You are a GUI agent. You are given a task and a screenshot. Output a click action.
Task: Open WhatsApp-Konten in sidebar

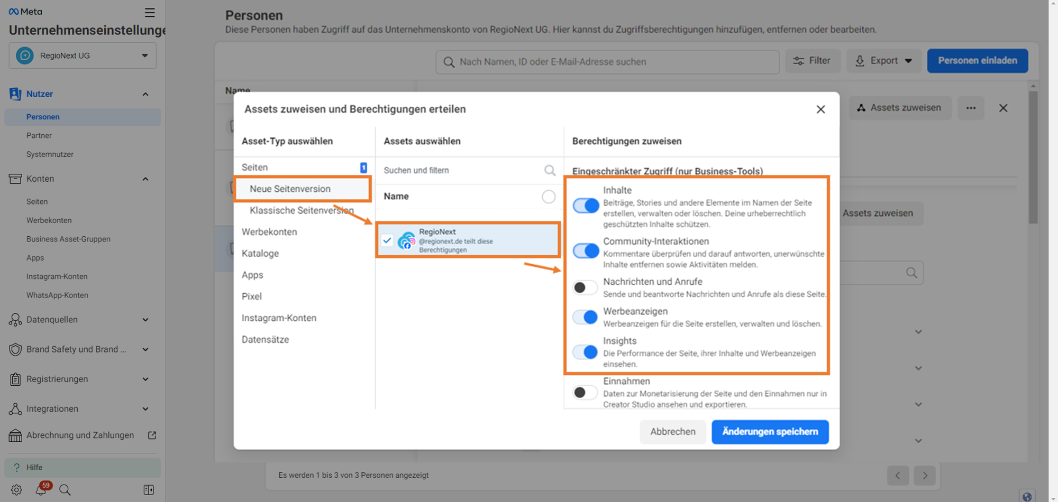57,295
